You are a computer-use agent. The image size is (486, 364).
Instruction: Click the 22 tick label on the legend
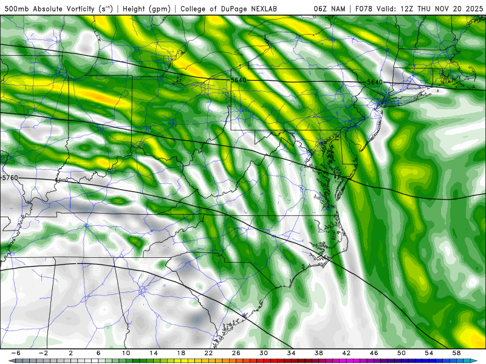click(x=208, y=353)
